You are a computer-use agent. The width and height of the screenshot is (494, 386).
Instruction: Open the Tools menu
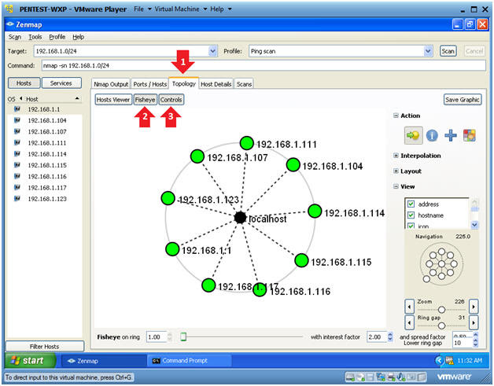(x=35, y=37)
